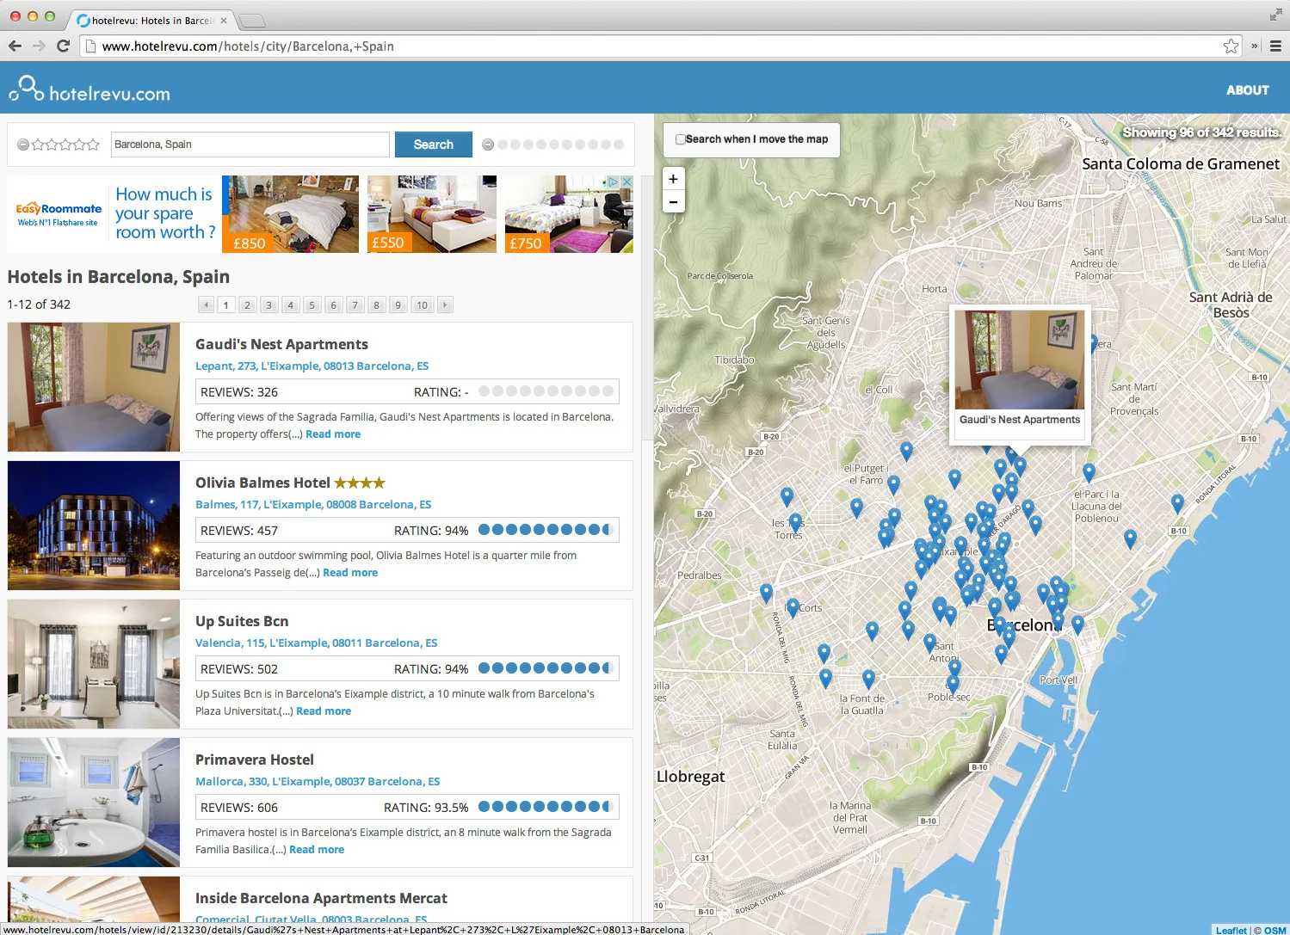This screenshot has height=935, width=1290.
Task: Enter fullscreen with window expand icon
Action: pyautogui.click(x=1275, y=15)
